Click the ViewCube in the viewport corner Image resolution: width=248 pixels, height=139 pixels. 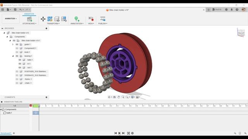tap(241, 32)
